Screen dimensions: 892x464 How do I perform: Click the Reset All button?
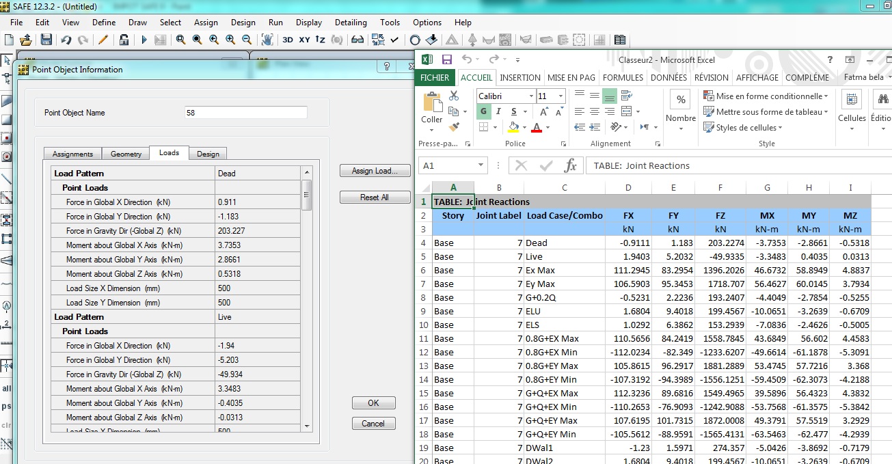374,197
